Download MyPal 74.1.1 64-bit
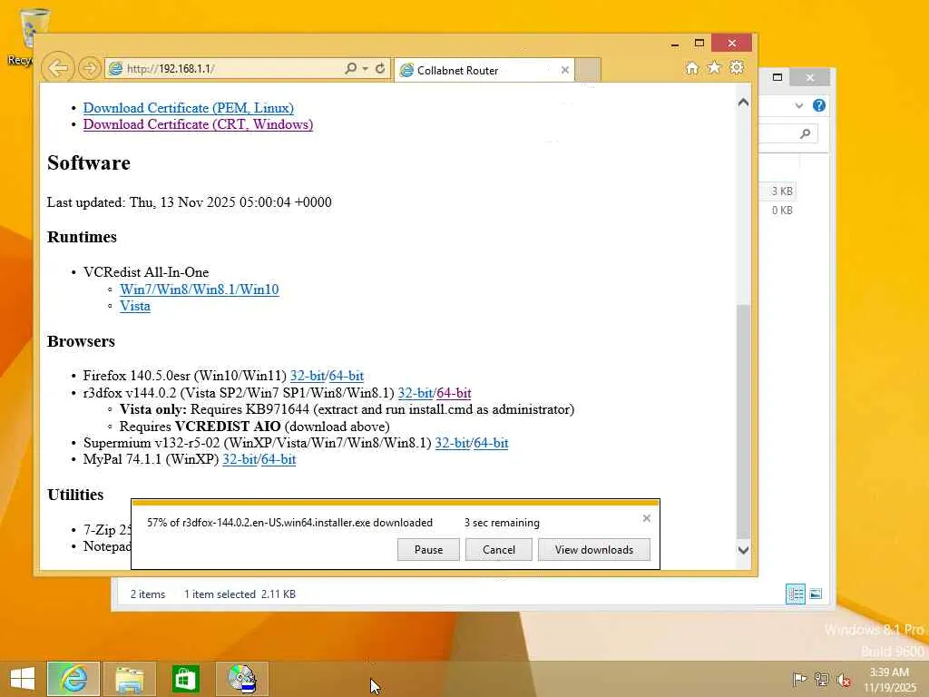929x697 pixels. (x=279, y=459)
